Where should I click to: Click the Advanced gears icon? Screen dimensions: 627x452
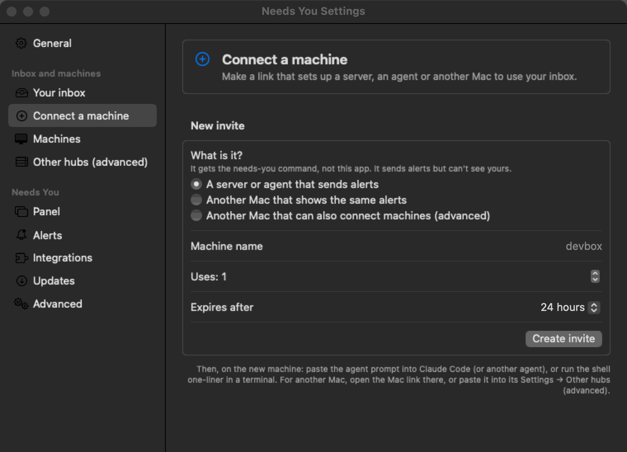click(21, 304)
